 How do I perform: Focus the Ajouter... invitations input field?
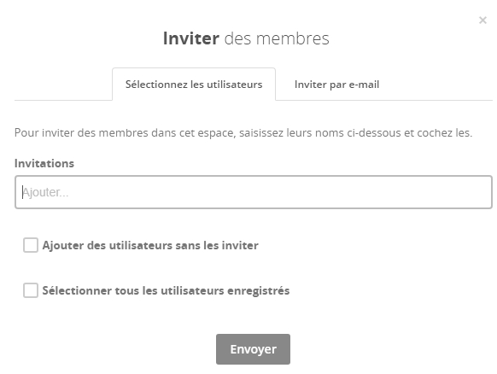coord(254,192)
